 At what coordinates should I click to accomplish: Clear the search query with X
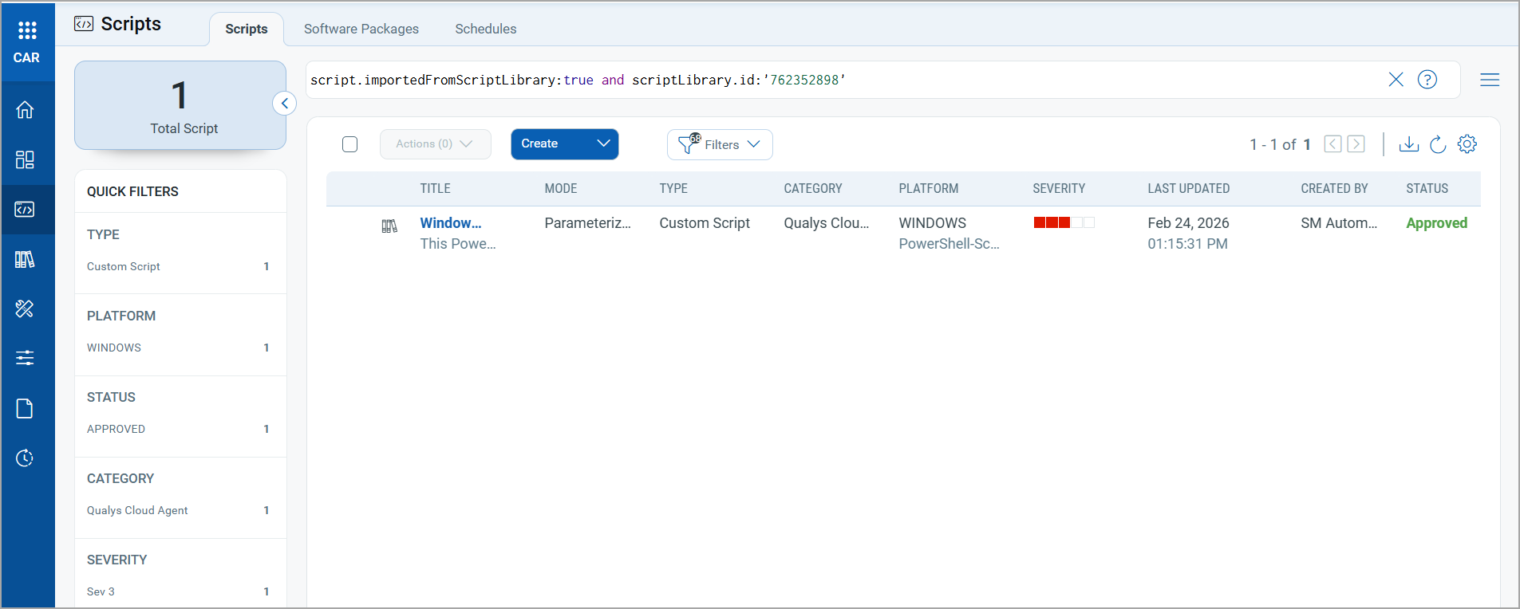tap(1396, 80)
